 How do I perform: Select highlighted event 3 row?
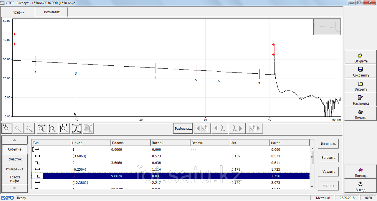point(171,176)
